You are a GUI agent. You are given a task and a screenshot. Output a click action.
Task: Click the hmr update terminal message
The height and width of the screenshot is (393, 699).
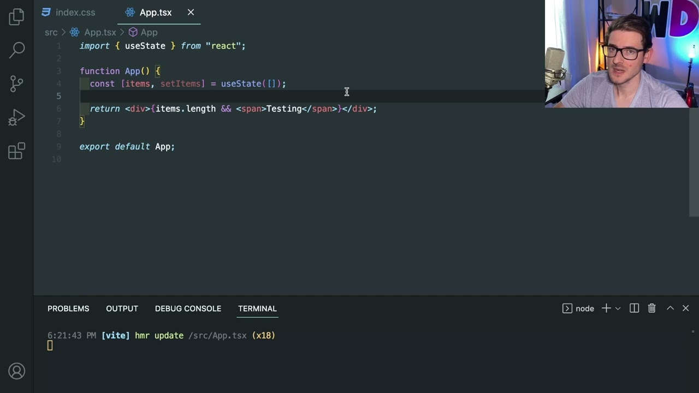click(159, 335)
